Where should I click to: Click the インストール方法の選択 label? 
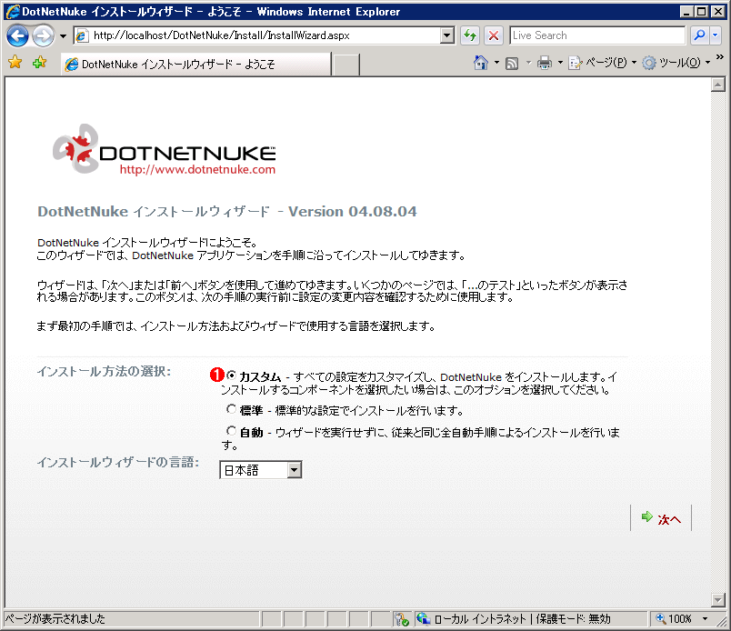point(104,371)
